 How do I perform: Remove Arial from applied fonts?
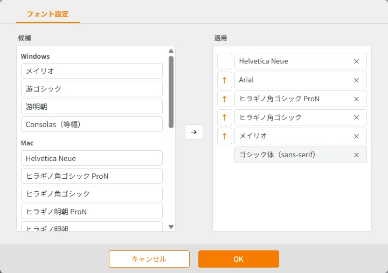(x=356, y=80)
